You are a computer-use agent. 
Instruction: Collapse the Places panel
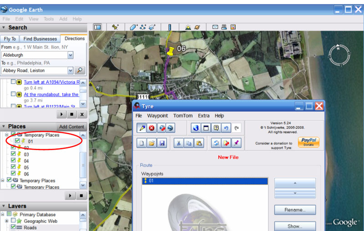pyautogui.click(x=4, y=126)
